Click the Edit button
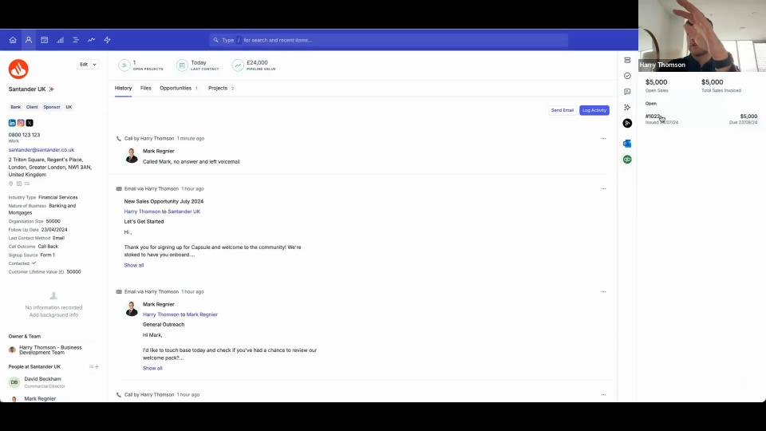The height and width of the screenshot is (431, 766). click(84, 65)
